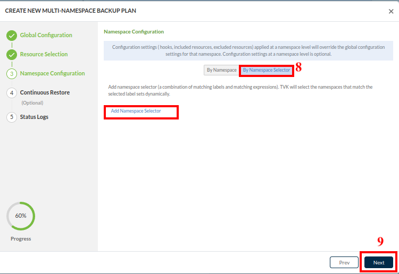This screenshot has height=274, width=399.
Task: Click the (Optional) text under Continuous Restore
Action: (x=32, y=103)
